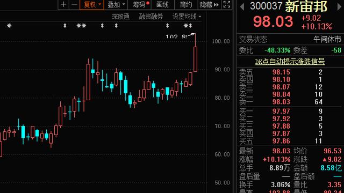The height and width of the screenshot is (193, 344).
Task: Open the DK点自动提示涨跌信号 link
Action: 290,62
